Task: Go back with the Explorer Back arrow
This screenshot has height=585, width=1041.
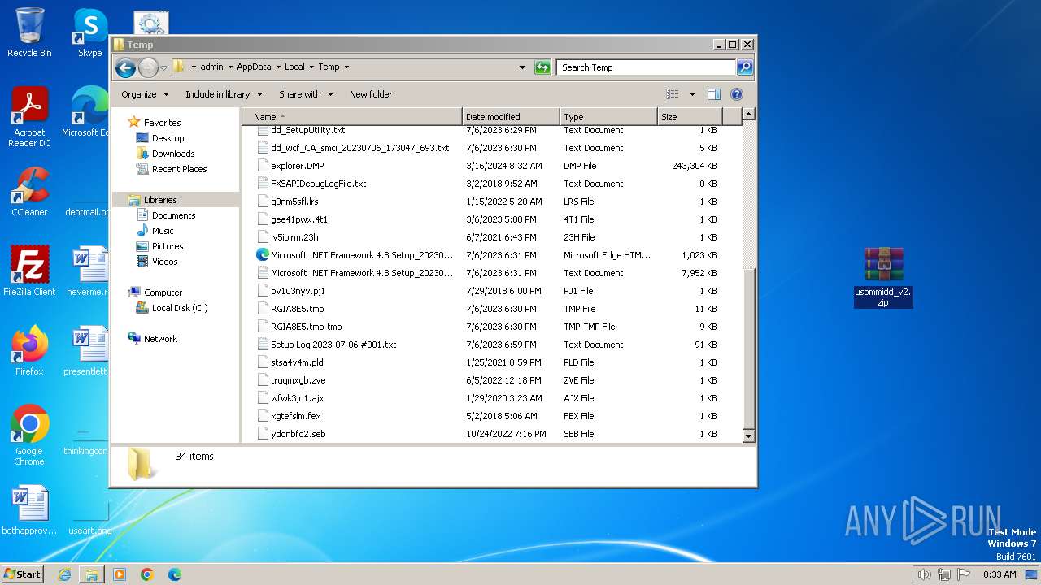Action: [125, 67]
